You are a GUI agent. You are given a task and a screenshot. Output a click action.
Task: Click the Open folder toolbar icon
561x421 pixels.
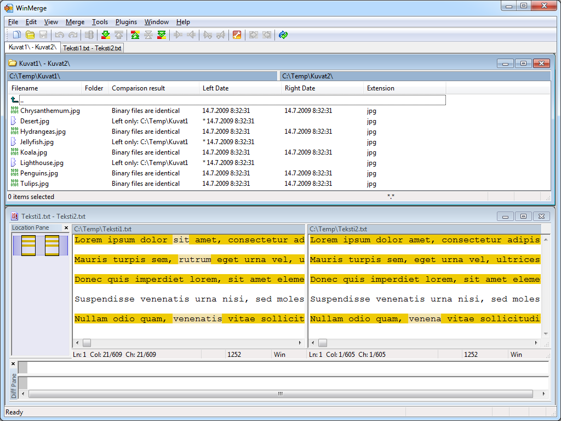(x=30, y=35)
